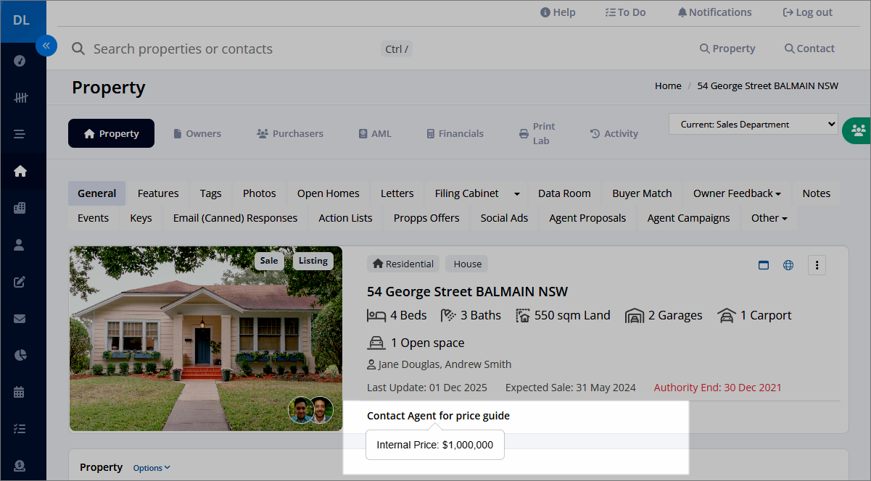
Task: Expand the Owner Feedback dropdown
Action: [x=737, y=193]
